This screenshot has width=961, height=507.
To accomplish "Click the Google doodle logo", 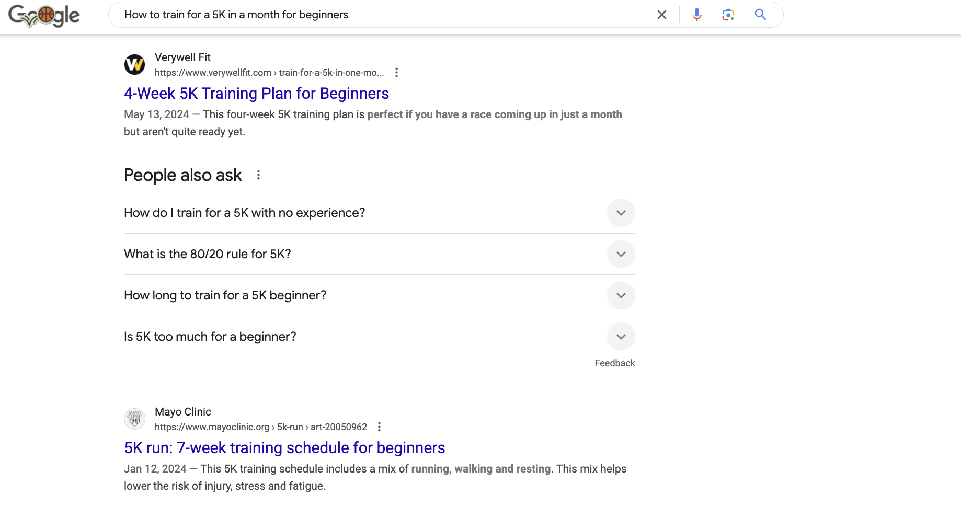I will point(44,15).
